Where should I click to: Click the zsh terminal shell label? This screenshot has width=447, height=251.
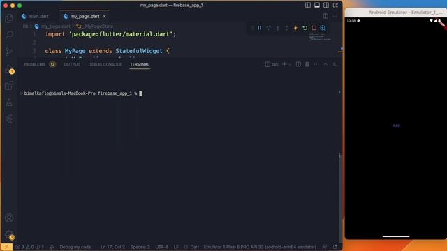[x=272, y=64]
